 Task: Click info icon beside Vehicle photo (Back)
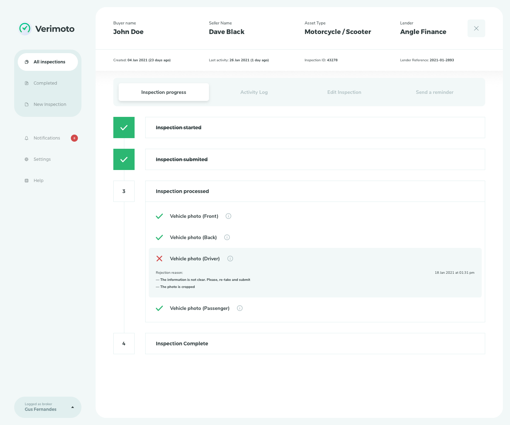pos(227,237)
